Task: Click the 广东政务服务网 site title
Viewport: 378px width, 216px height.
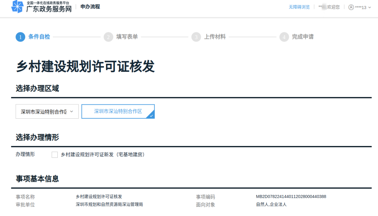Action: pos(49,9)
